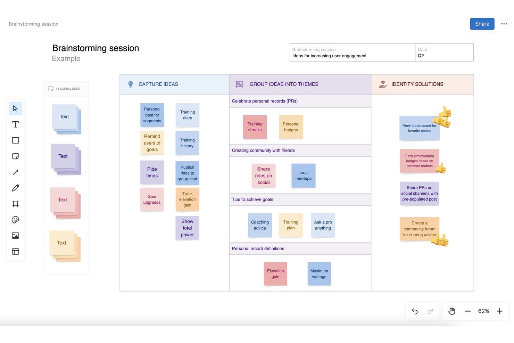The image size is (514, 343).
Task: Click the redo arrow
Action: [431, 311]
